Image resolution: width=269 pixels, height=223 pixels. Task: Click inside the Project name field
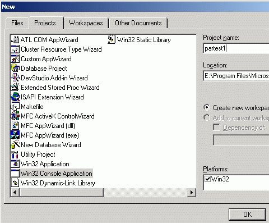236,48
